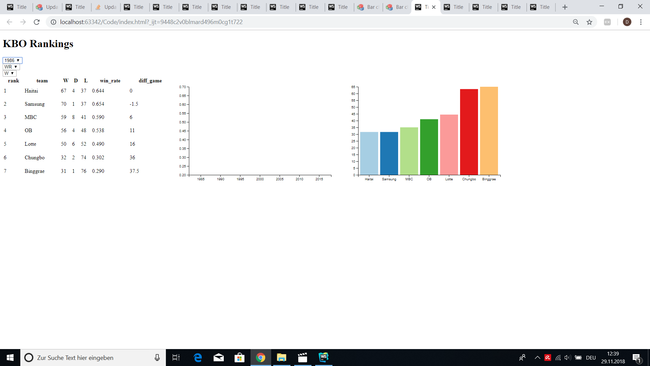Click the diff_game column header
Viewport: 650px width, 366px height.
(150, 81)
